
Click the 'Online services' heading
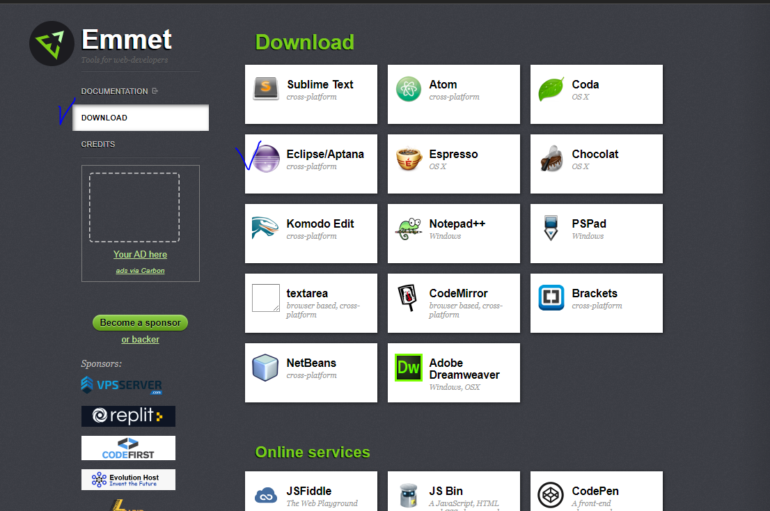click(313, 452)
